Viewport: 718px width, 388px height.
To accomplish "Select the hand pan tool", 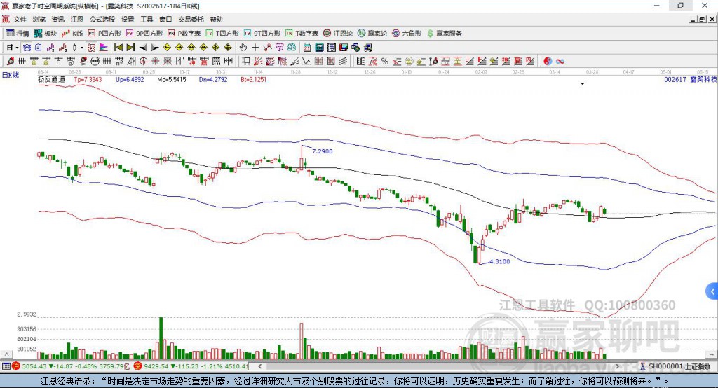I will click(x=243, y=48).
